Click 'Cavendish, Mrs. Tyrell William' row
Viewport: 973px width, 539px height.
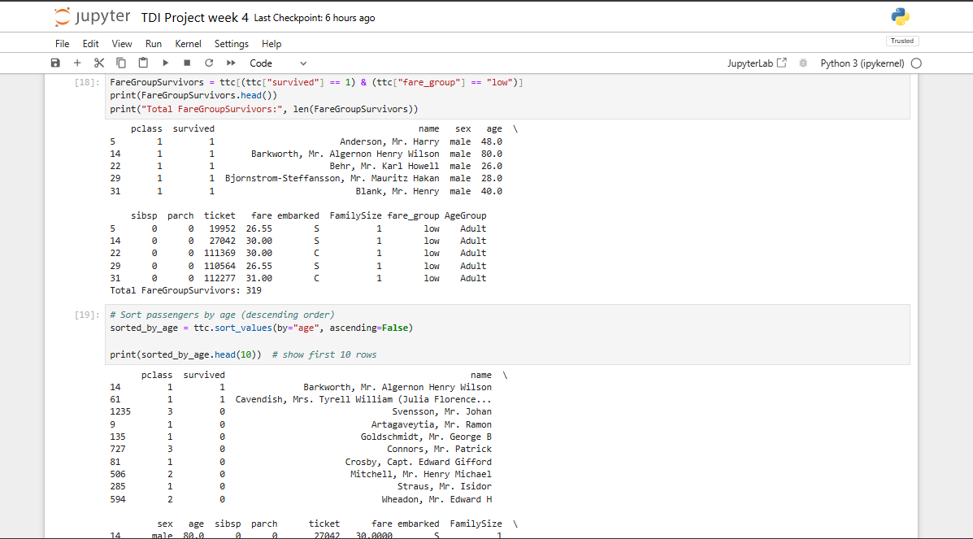pyautogui.click(x=301, y=399)
